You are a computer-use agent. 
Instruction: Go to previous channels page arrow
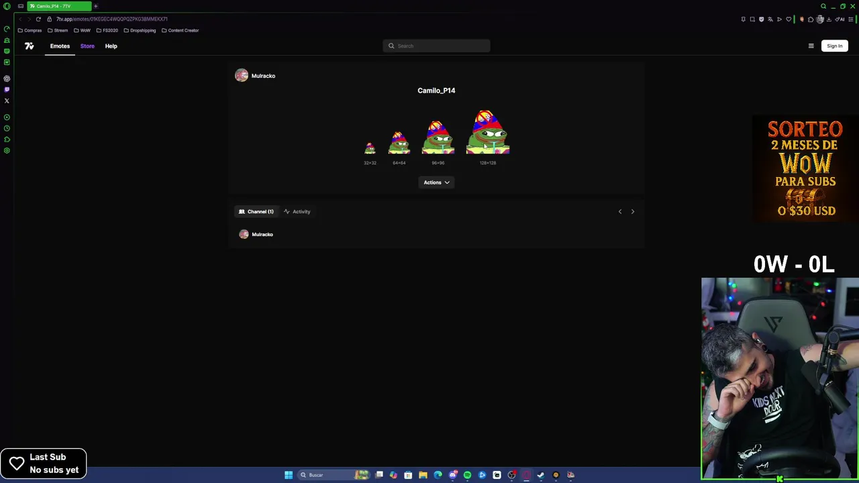[x=620, y=211]
